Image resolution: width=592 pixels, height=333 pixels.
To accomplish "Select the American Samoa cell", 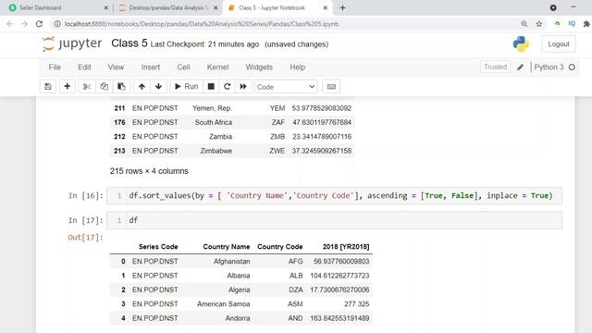I will point(223,304).
